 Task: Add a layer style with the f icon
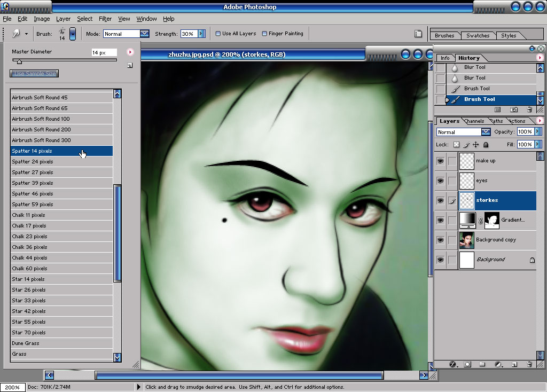pos(453,364)
